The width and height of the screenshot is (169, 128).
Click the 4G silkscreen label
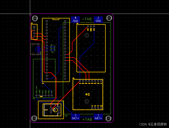coord(87,94)
